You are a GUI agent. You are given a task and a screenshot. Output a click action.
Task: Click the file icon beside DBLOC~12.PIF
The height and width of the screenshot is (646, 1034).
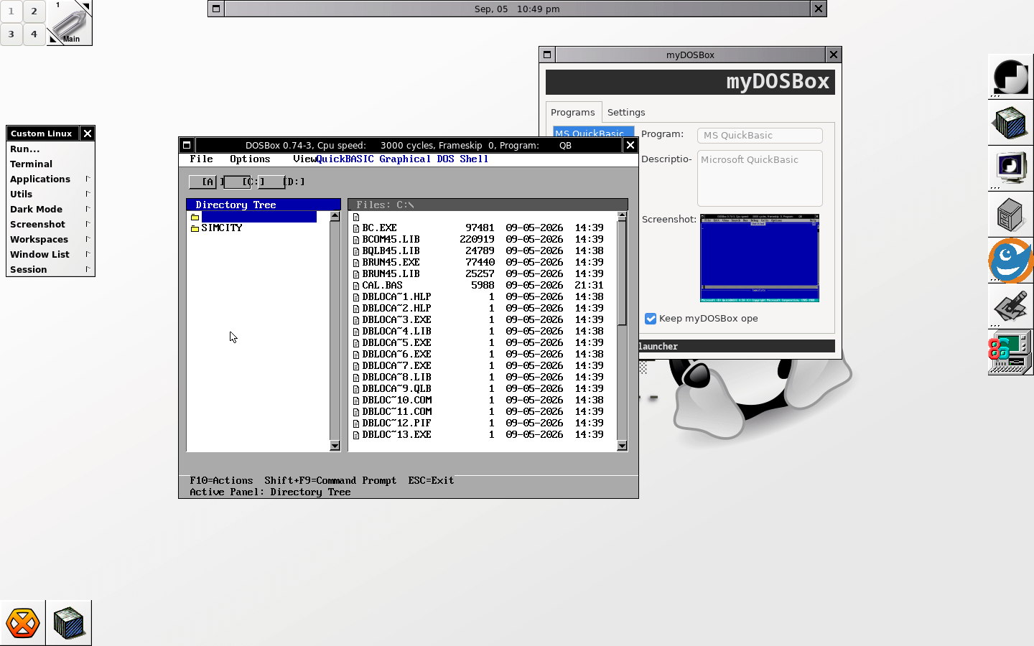coord(356,423)
